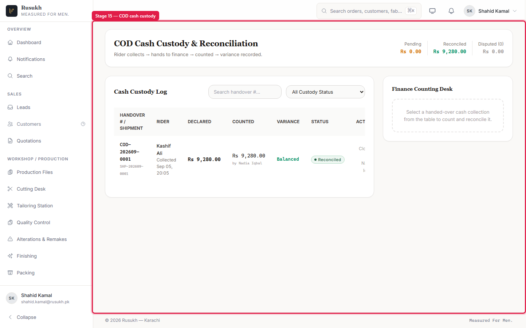This screenshot has width=526, height=328.
Task: Go to Dashboard in sidebar
Action: point(29,42)
